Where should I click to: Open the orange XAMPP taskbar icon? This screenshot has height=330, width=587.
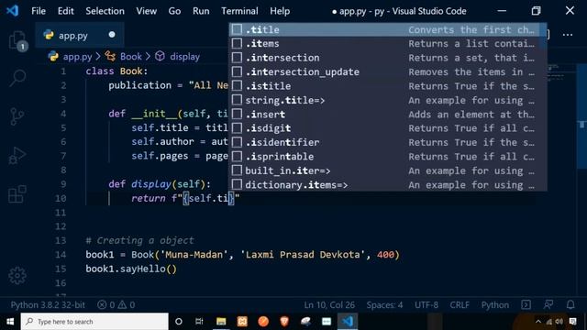click(242, 322)
